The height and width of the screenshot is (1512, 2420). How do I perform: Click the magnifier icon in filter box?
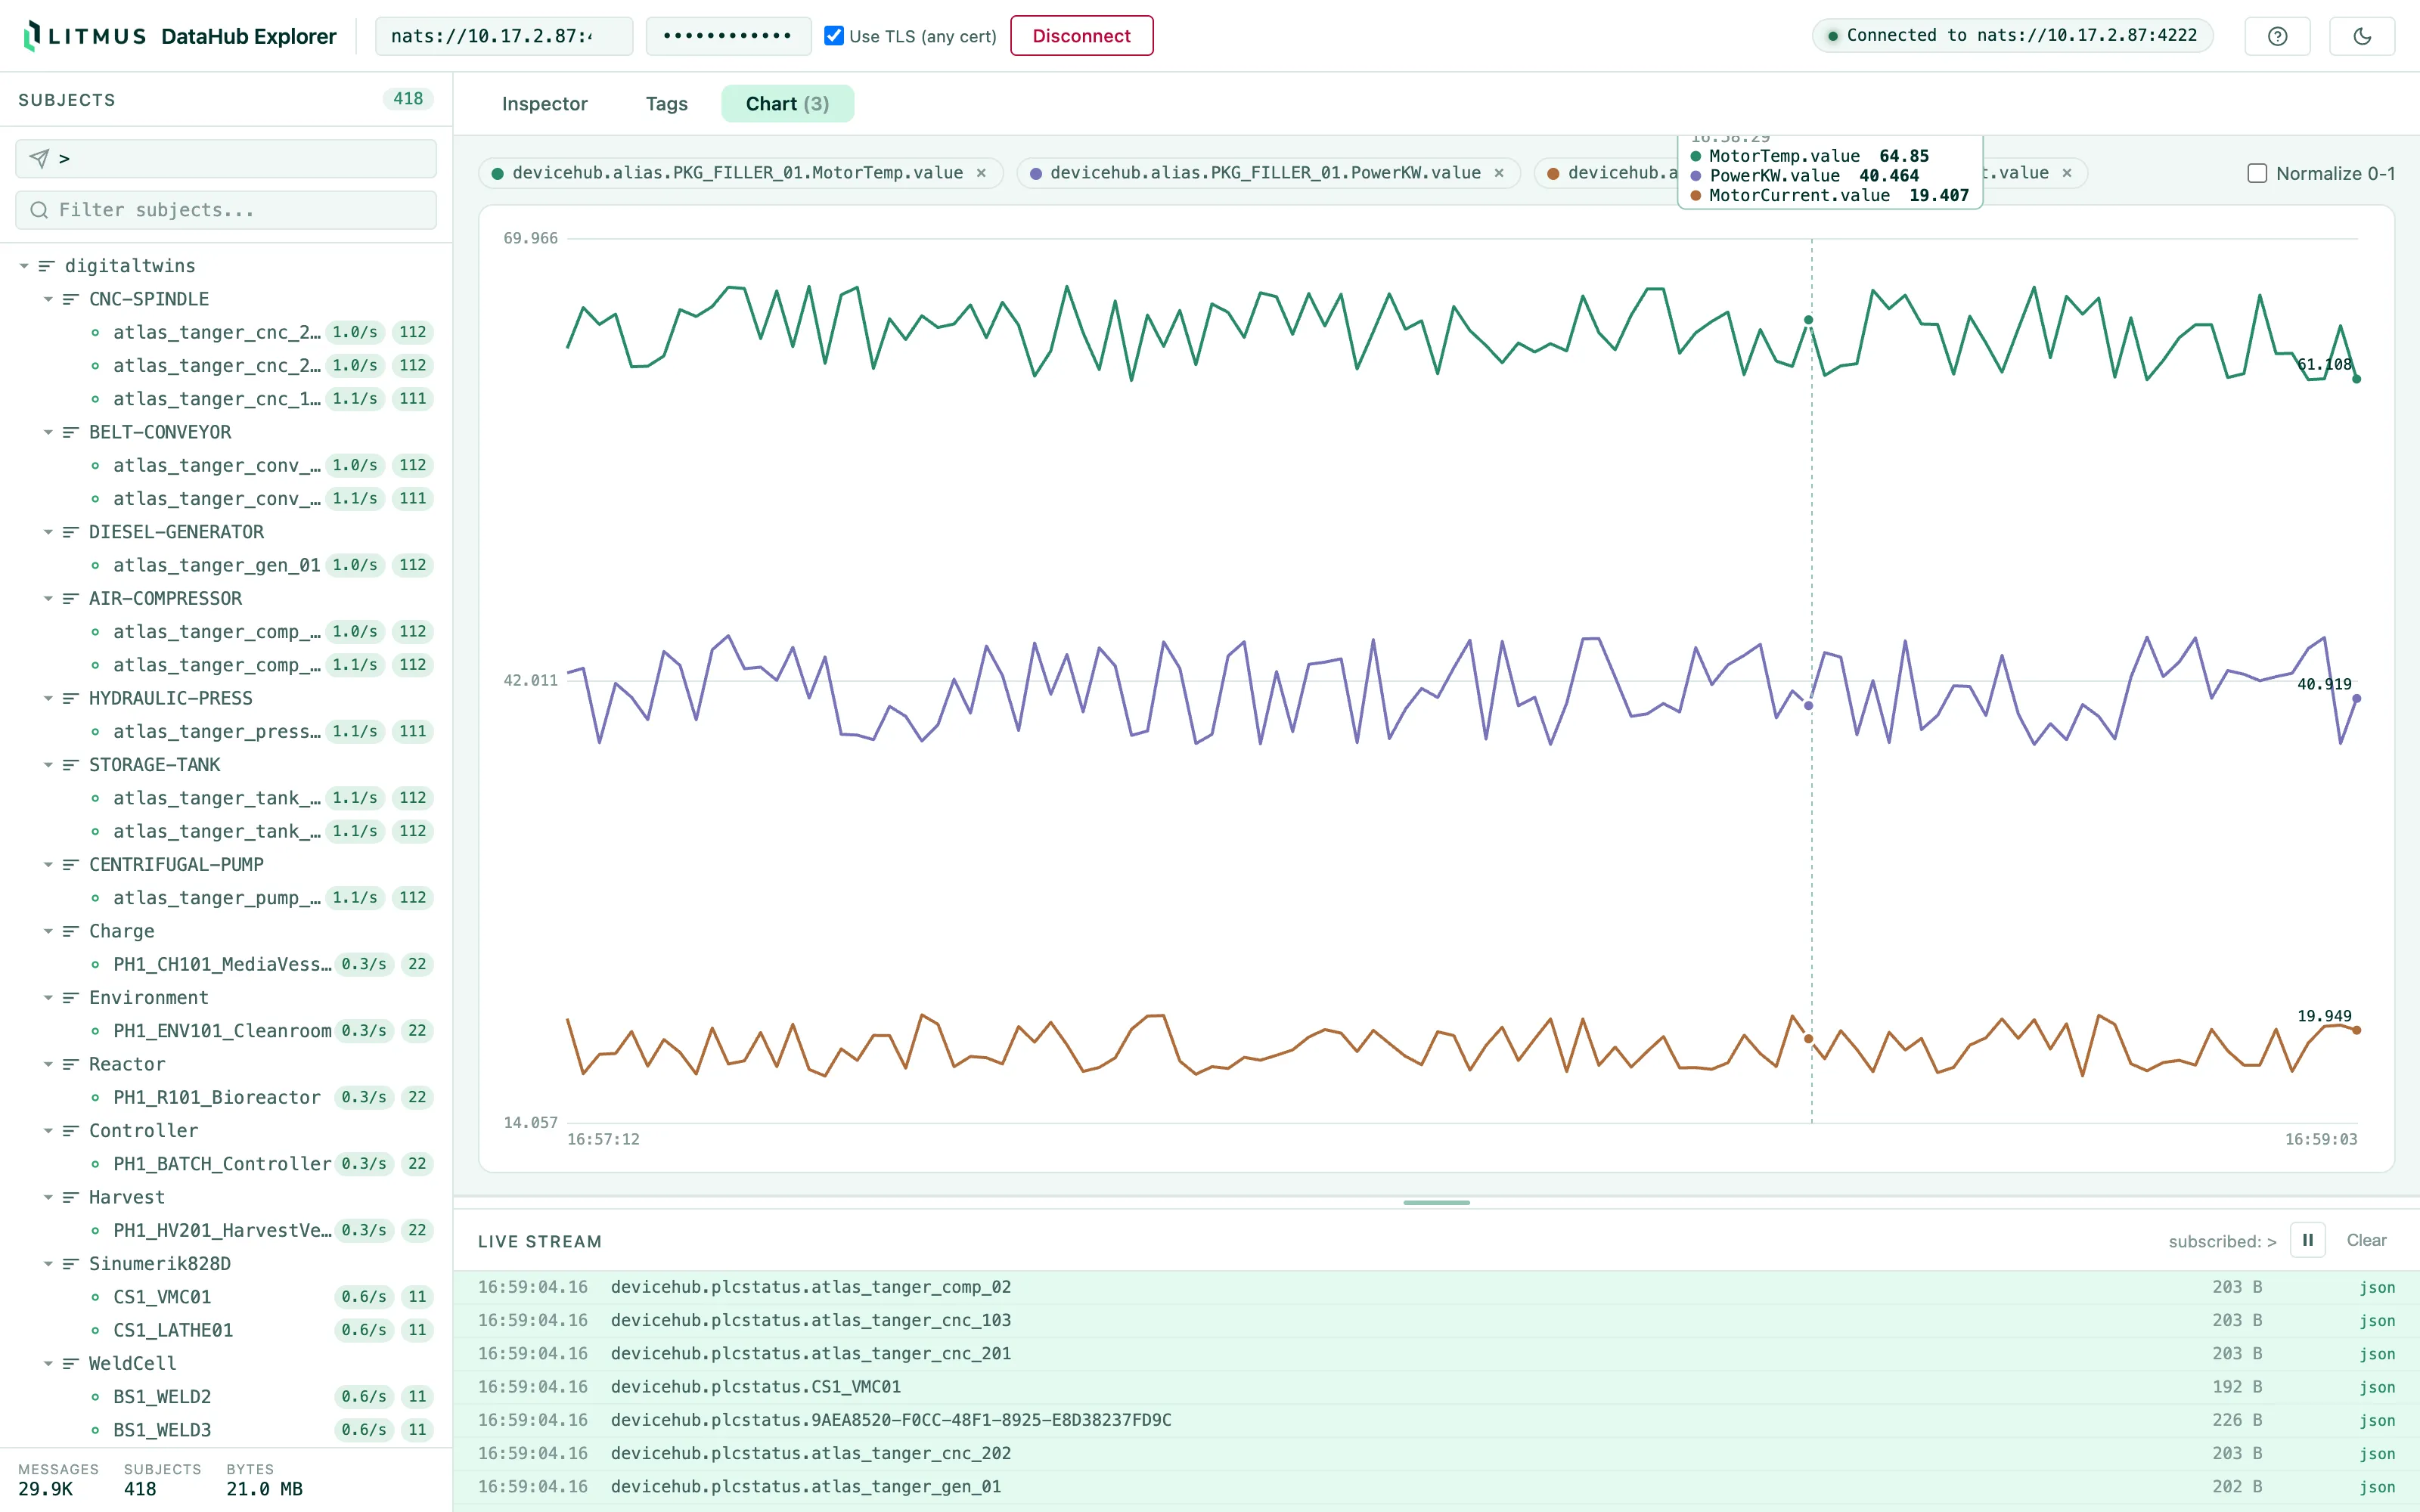(39, 210)
